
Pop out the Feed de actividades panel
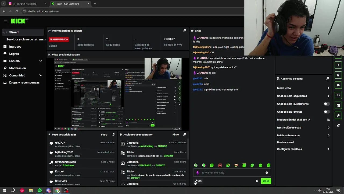[x=113, y=134]
